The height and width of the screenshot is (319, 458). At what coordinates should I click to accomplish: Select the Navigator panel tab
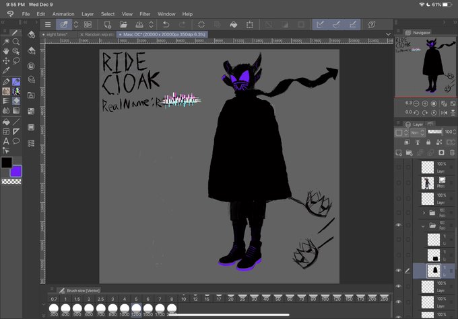click(x=418, y=33)
